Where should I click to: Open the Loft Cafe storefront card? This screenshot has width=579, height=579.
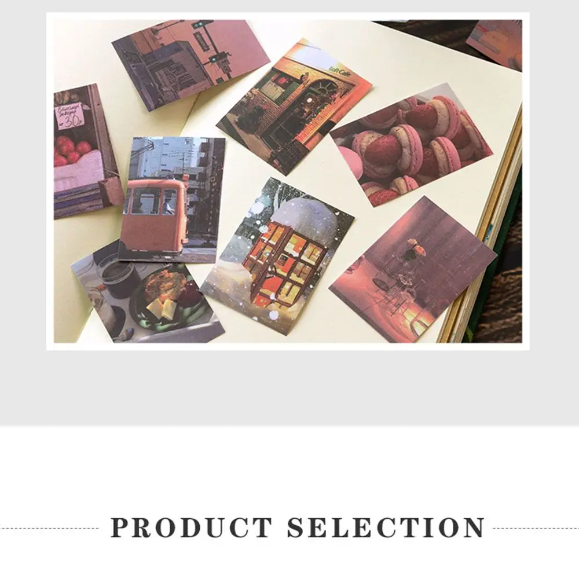294,107
